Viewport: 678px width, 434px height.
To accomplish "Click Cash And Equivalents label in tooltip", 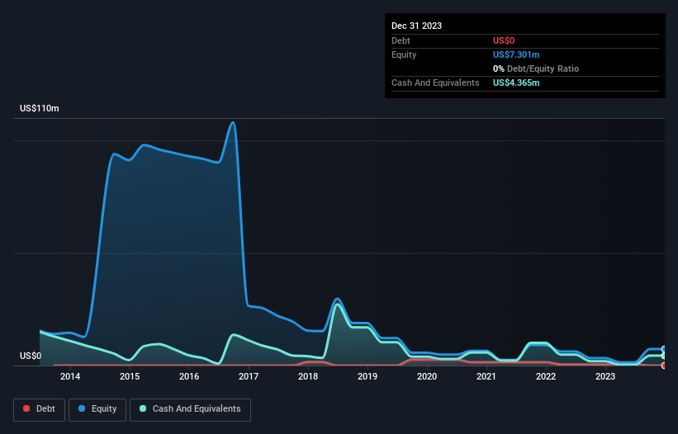I will (435, 83).
